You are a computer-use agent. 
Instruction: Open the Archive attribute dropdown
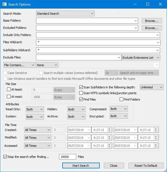pyautogui.click(x=76, y=117)
